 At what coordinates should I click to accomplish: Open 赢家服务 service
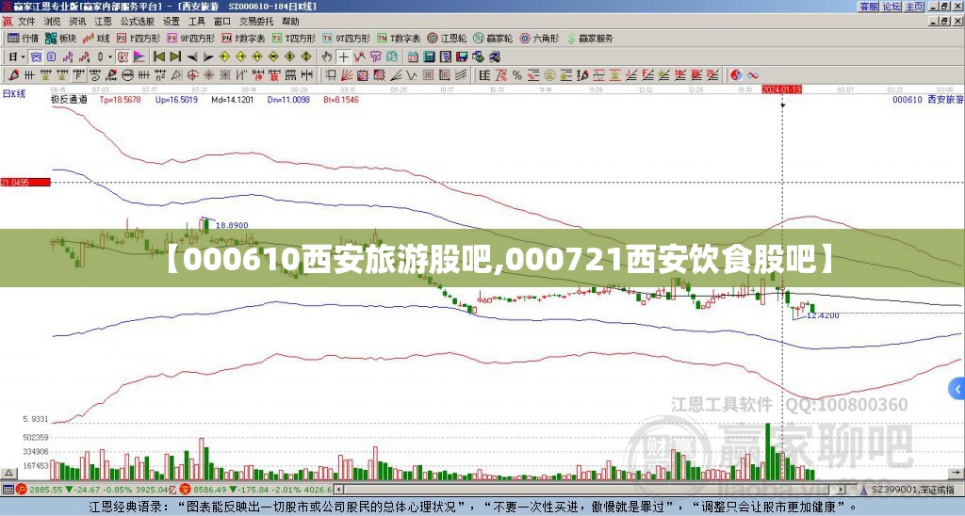[590, 38]
